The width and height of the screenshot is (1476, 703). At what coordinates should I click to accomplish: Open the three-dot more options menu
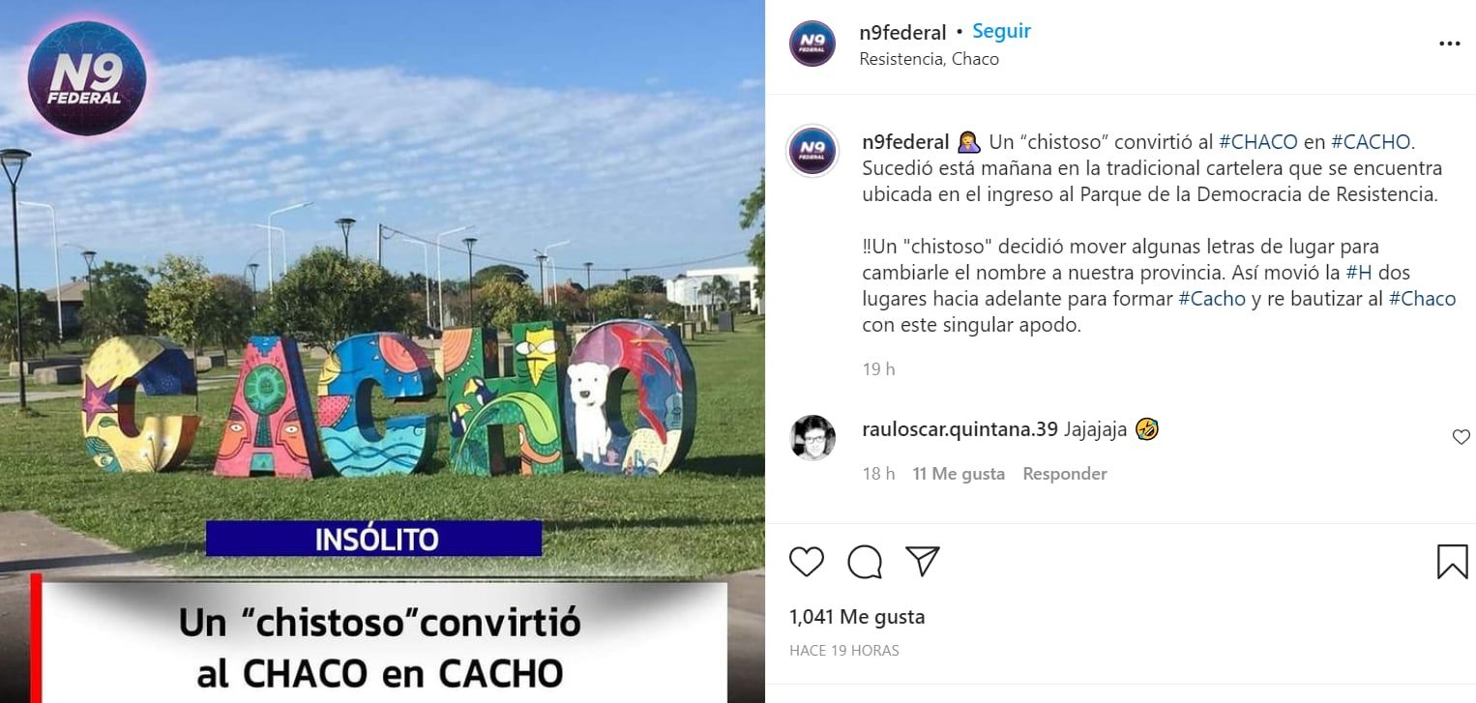pos(1449,44)
